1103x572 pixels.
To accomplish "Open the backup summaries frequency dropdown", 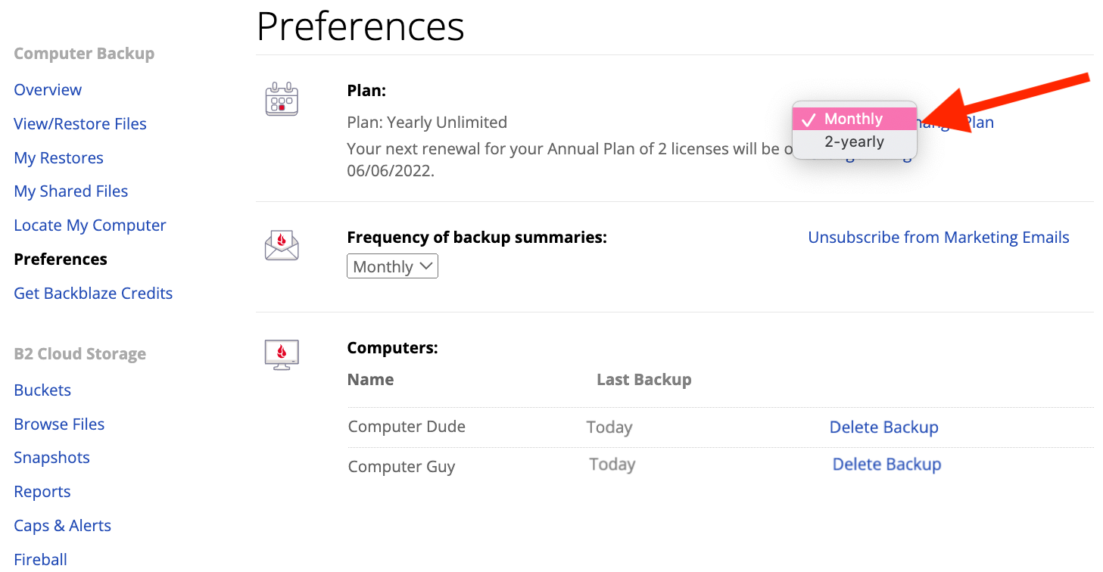I will point(392,266).
